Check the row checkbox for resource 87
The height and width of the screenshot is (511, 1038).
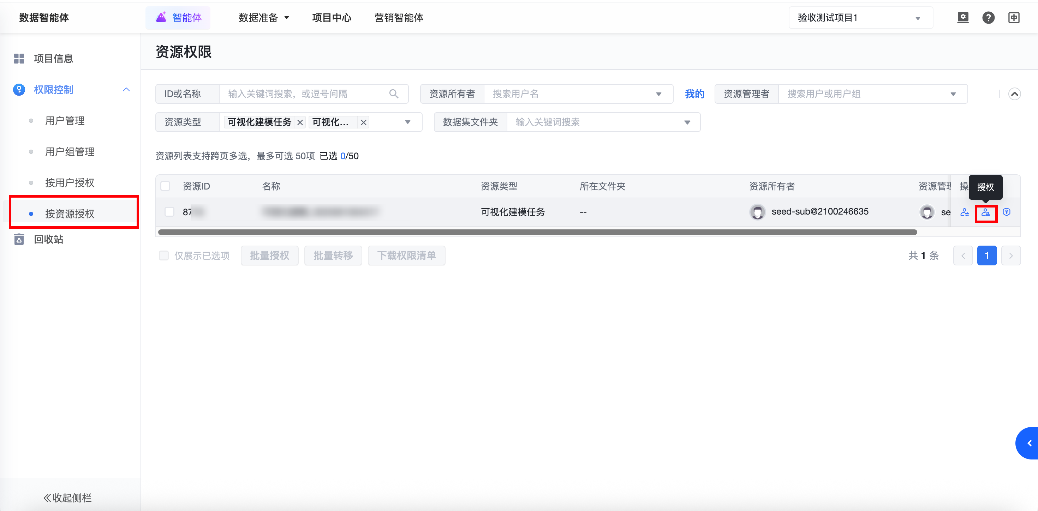(169, 212)
